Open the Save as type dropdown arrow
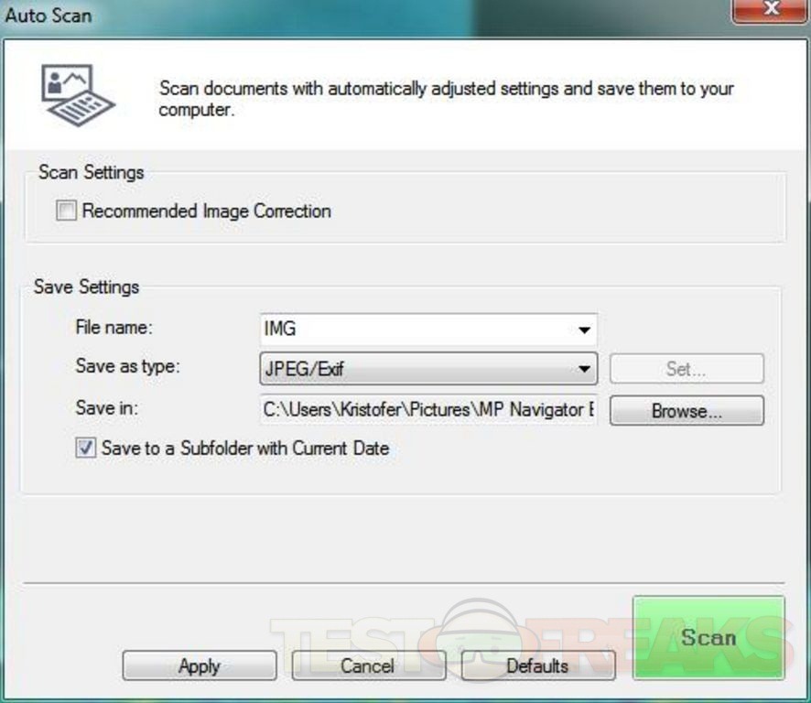Image resolution: width=811 pixels, height=703 pixels. tap(584, 370)
